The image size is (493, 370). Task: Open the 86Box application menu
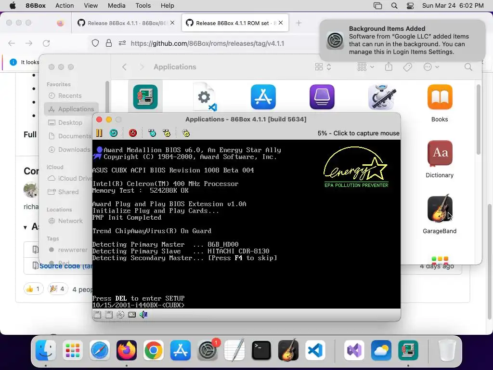pyautogui.click(x=36, y=6)
